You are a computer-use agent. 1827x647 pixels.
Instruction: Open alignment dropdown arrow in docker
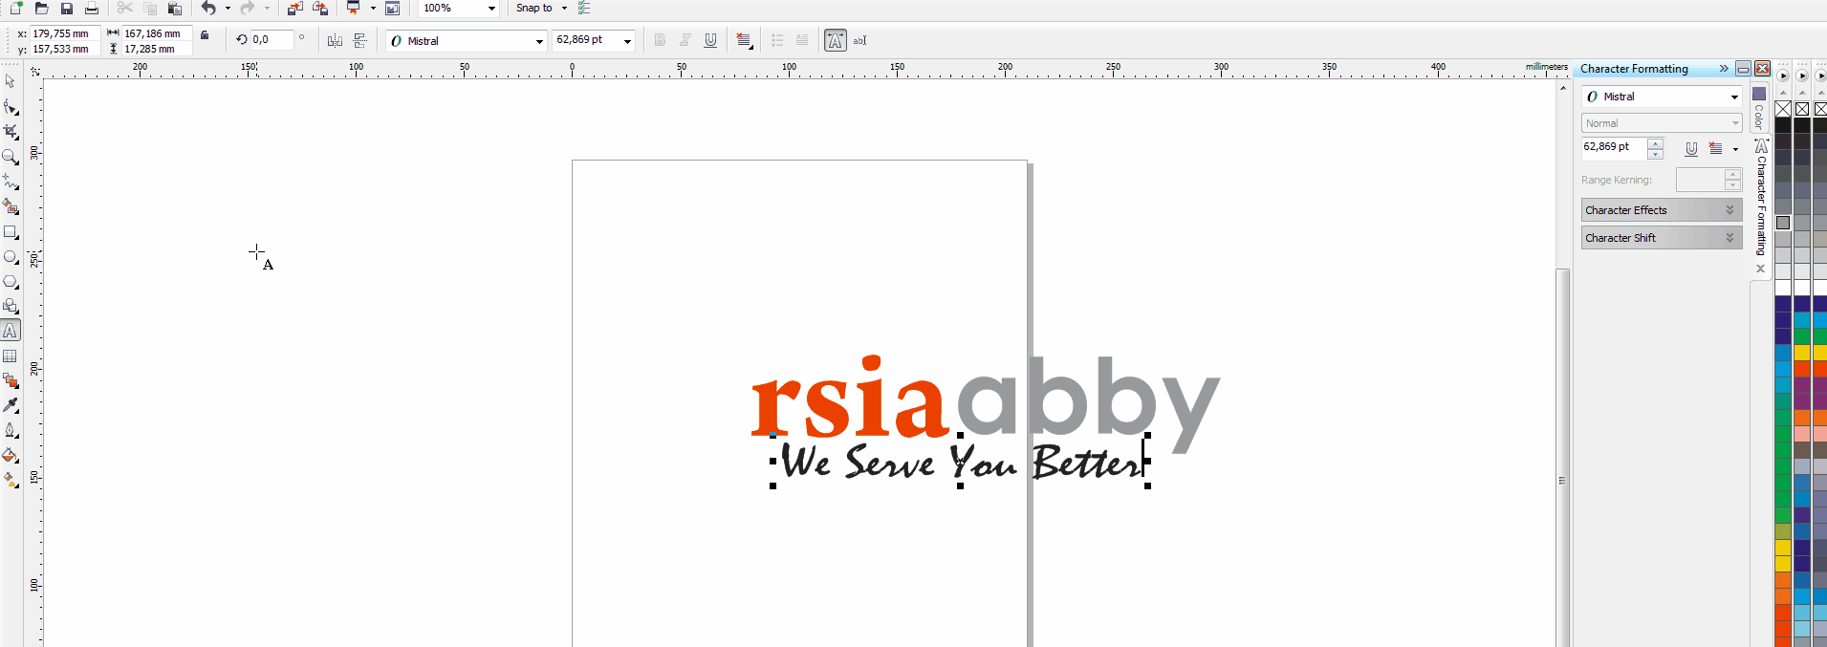[x=1736, y=149]
